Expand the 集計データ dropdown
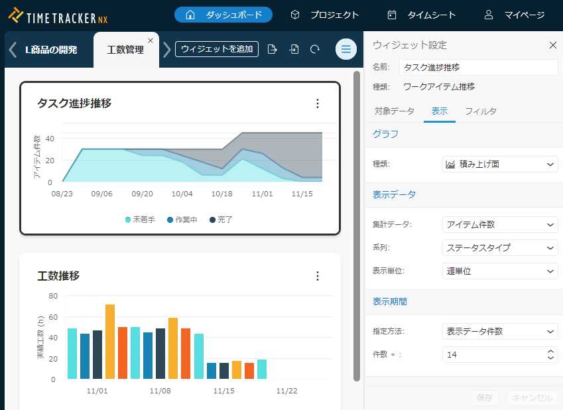The height and width of the screenshot is (410, 563). [500, 225]
